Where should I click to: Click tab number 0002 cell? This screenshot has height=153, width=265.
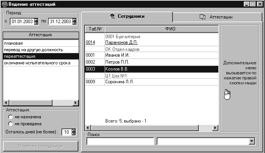(95, 62)
